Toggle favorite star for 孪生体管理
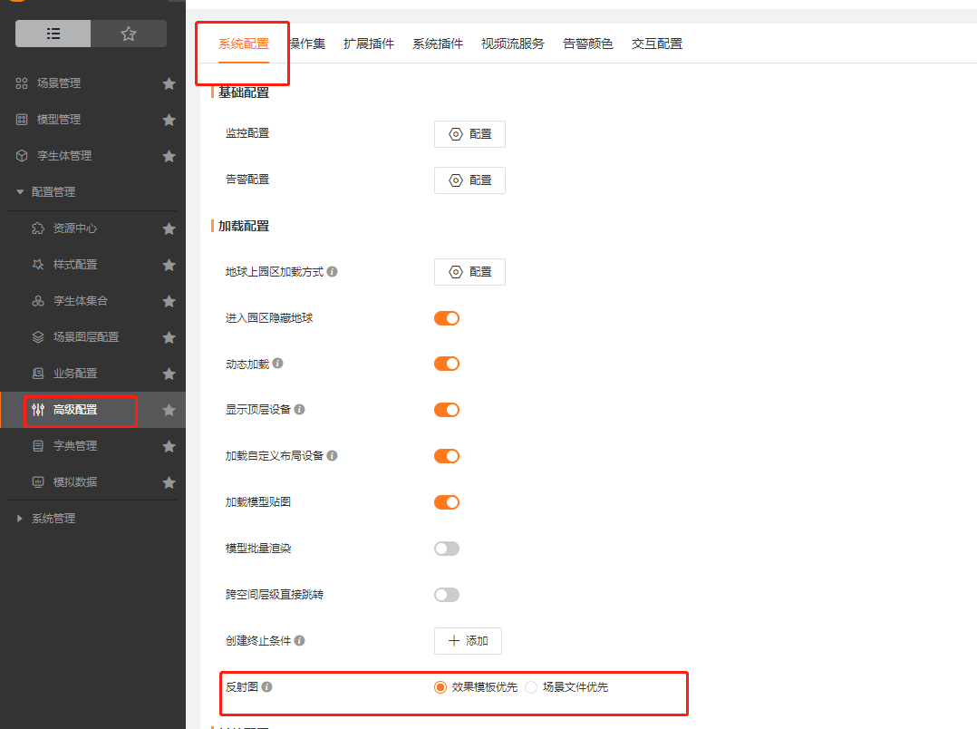 pyautogui.click(x=169, y=156)
